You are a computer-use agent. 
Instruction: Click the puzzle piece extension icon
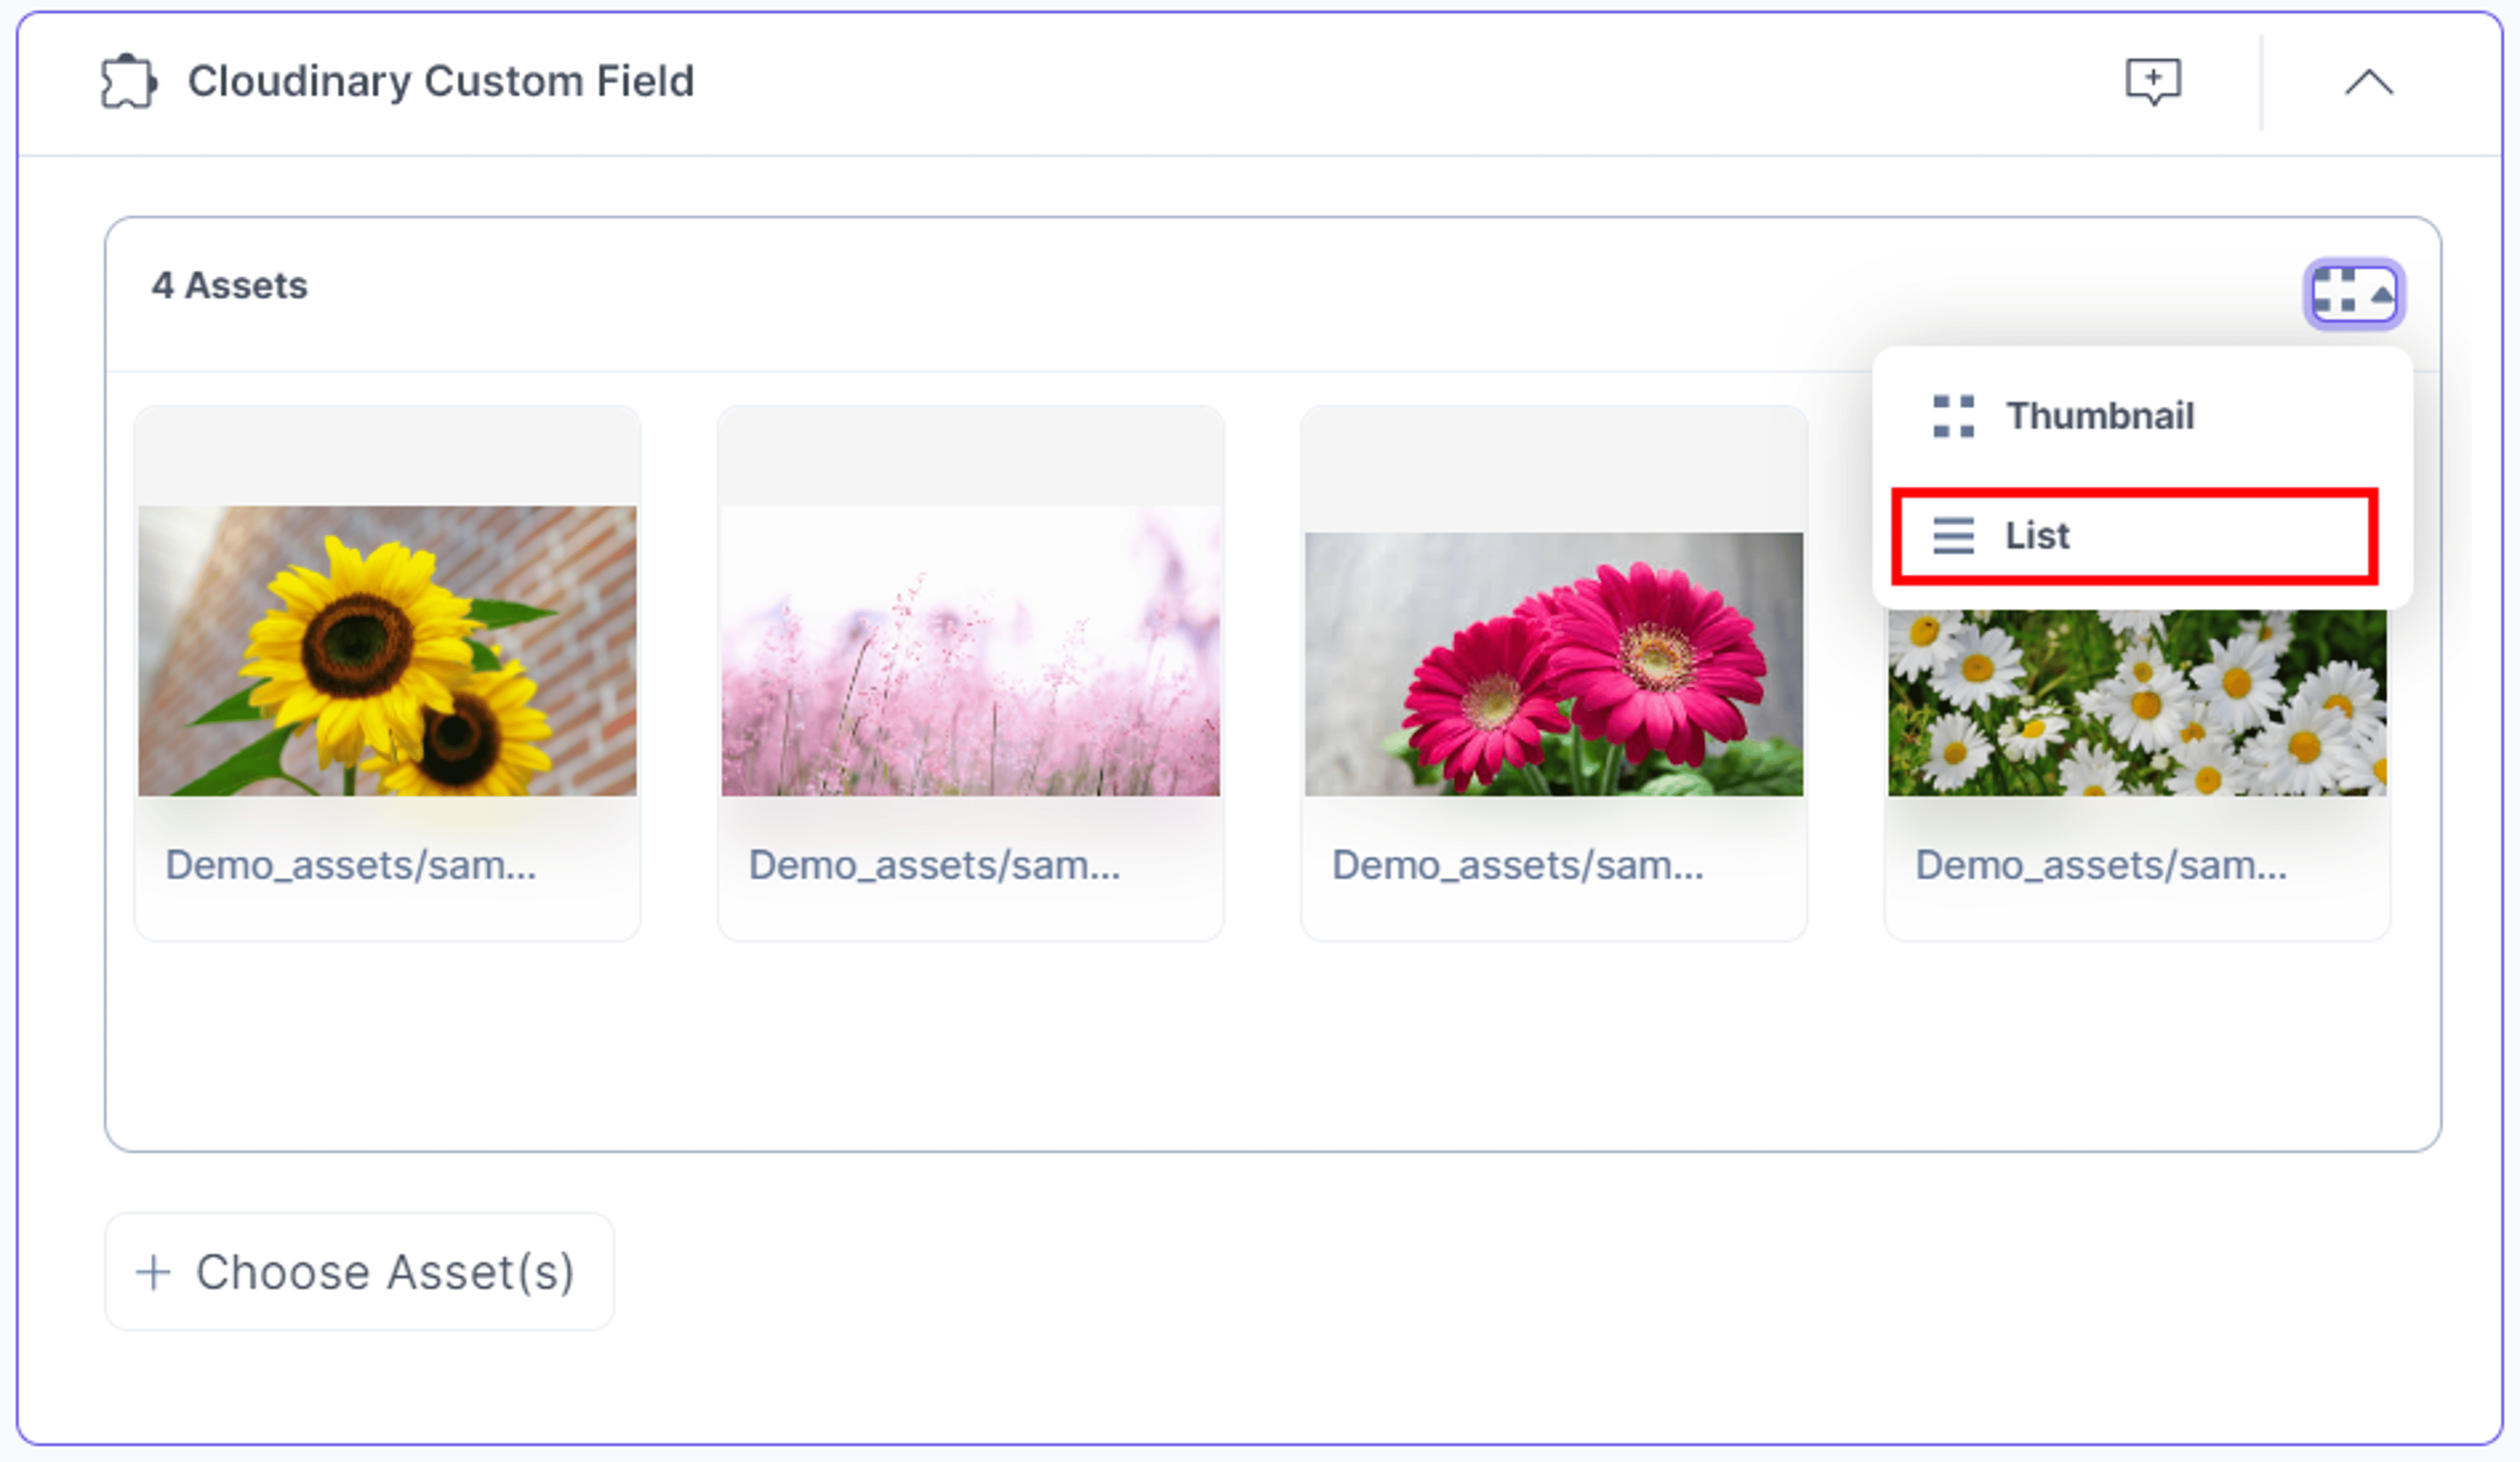[x=128, y=81]
